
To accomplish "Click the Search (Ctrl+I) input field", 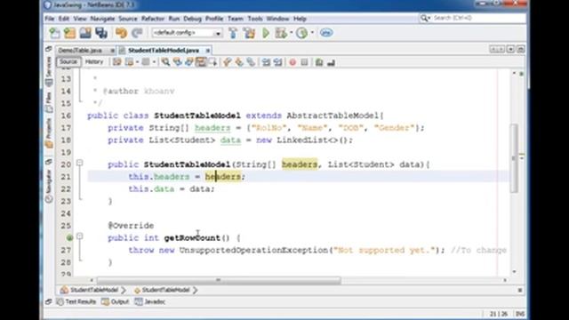I will point(473,18).
